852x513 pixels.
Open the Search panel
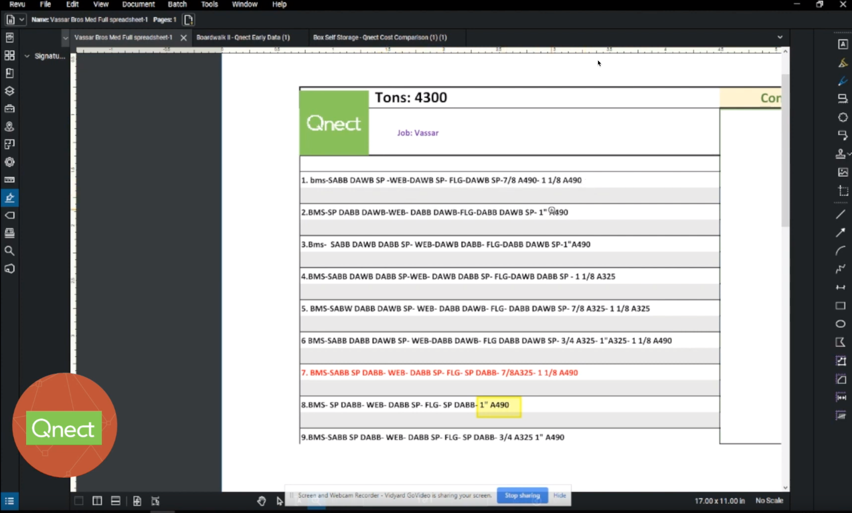[x=10, y=251]
